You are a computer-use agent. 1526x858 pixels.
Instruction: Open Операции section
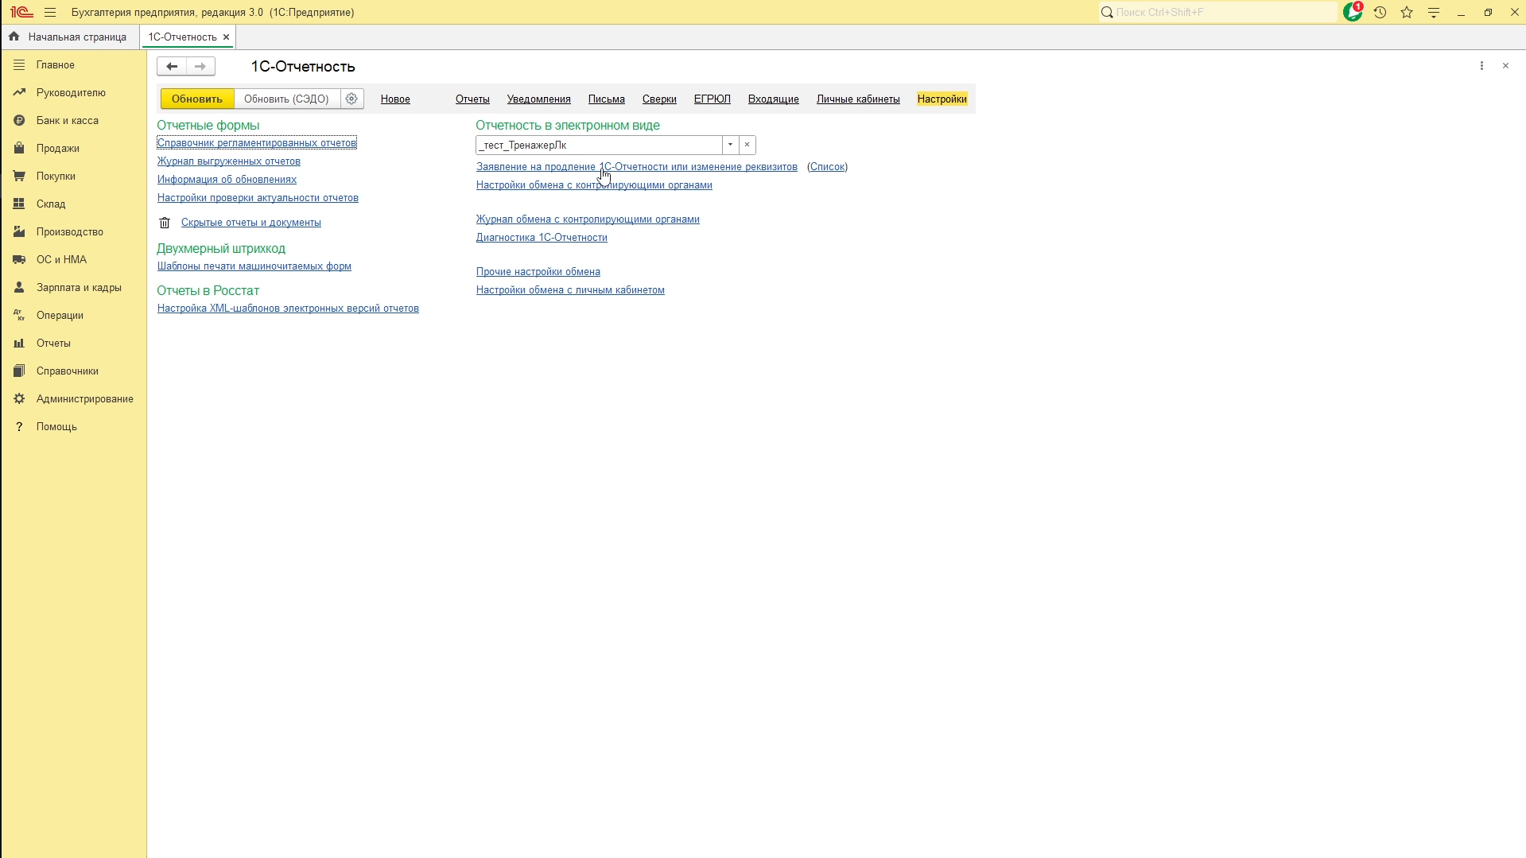click(60, 316)
